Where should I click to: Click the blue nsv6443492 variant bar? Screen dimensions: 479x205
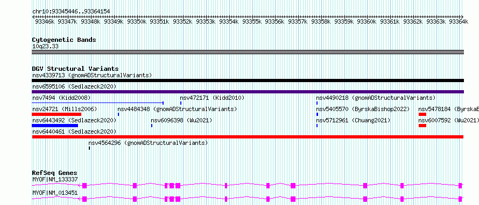pos(55,126)
